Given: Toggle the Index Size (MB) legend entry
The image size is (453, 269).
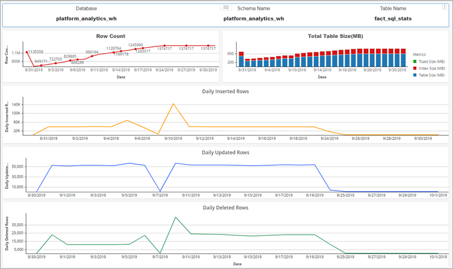Looking at the screenshot, I should coord(431,68).
